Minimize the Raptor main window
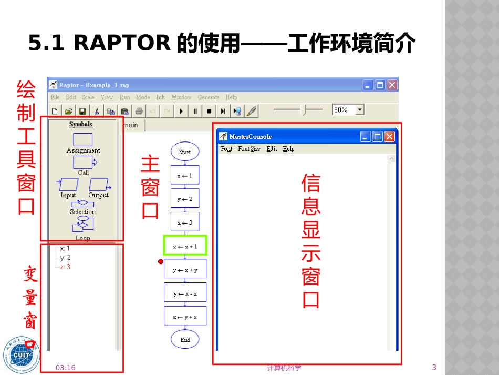 point(368,85)
